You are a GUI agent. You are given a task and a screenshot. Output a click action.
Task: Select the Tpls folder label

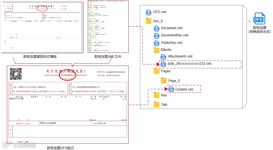[x=164, y=105]
